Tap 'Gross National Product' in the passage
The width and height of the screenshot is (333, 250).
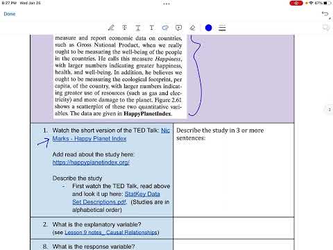click(108, 45)
